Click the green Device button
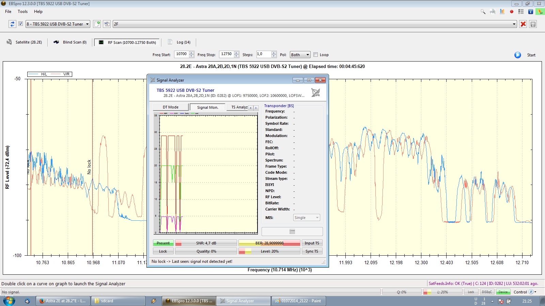This screenshot has height=306, width=545. (x=503, y=292)
